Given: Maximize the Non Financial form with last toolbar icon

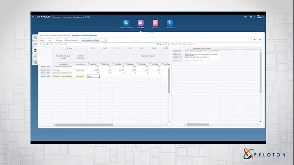Looking at the screenshot, I should click(x=169, y=44).
